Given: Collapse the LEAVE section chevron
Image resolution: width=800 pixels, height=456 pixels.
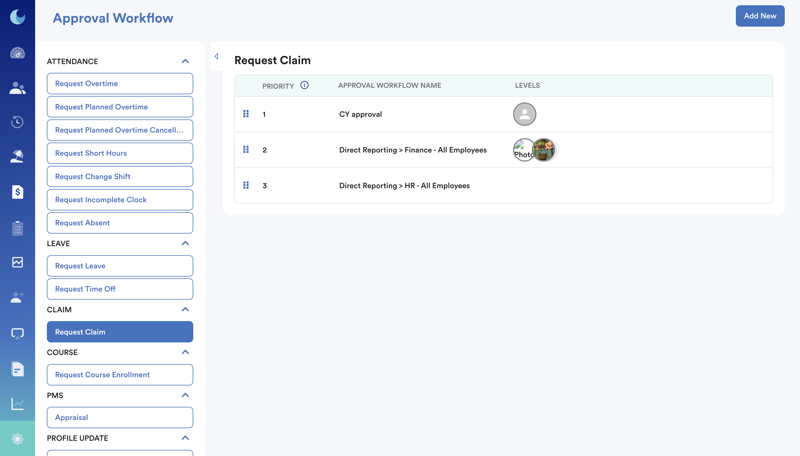Looking at the screenshot, I should pos(185,243).
